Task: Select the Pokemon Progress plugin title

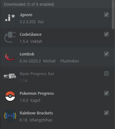Action: click(37, 94)
